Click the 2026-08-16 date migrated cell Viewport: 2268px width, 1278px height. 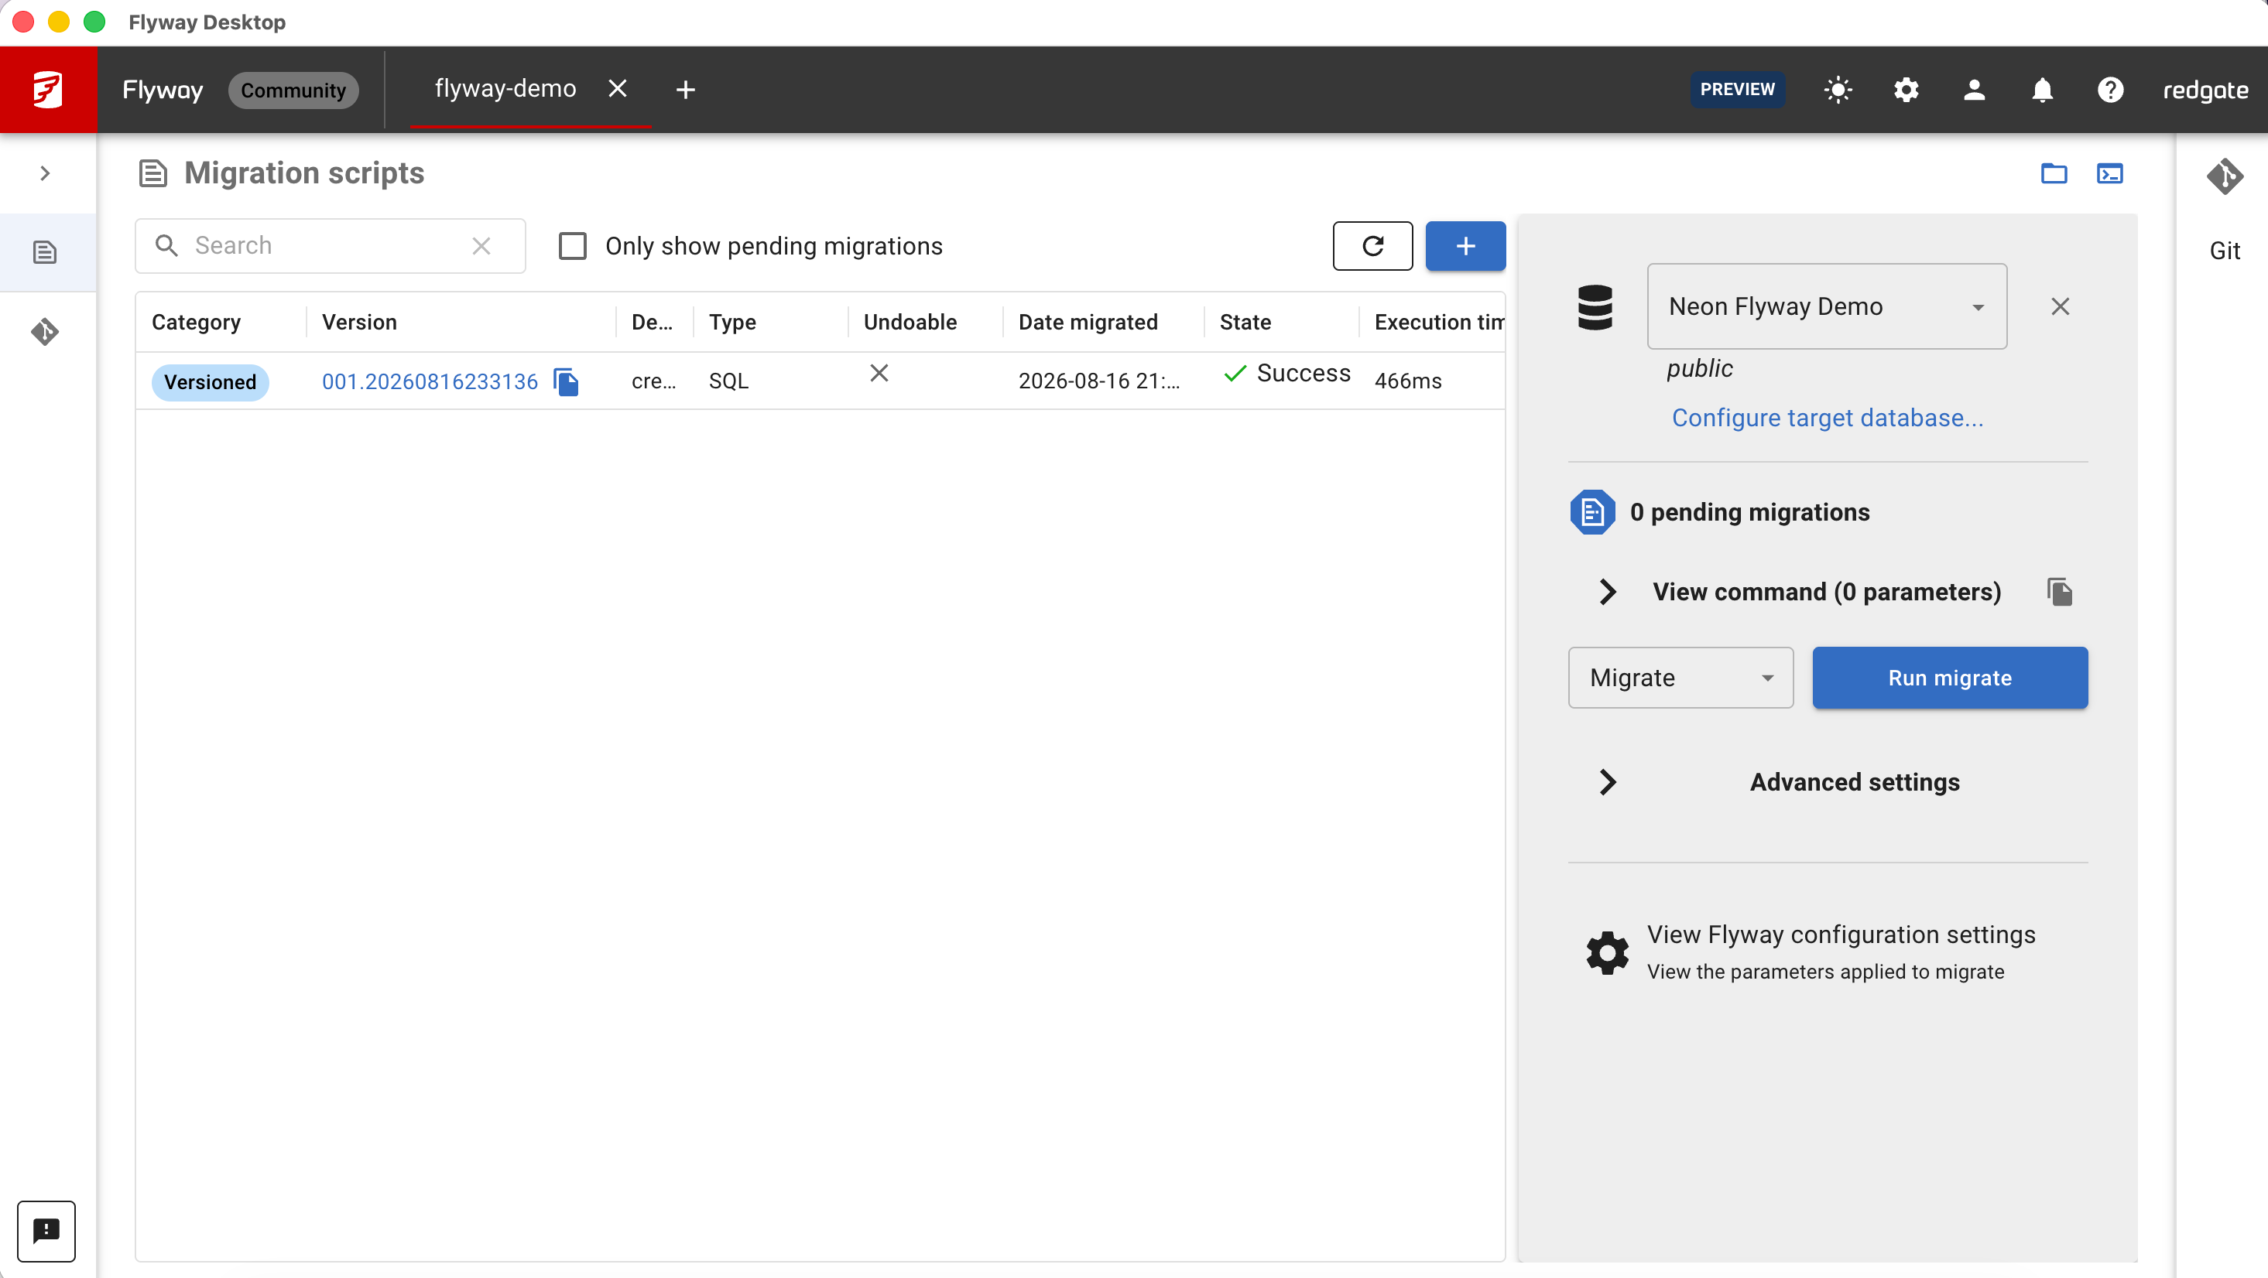(1099, 381)
